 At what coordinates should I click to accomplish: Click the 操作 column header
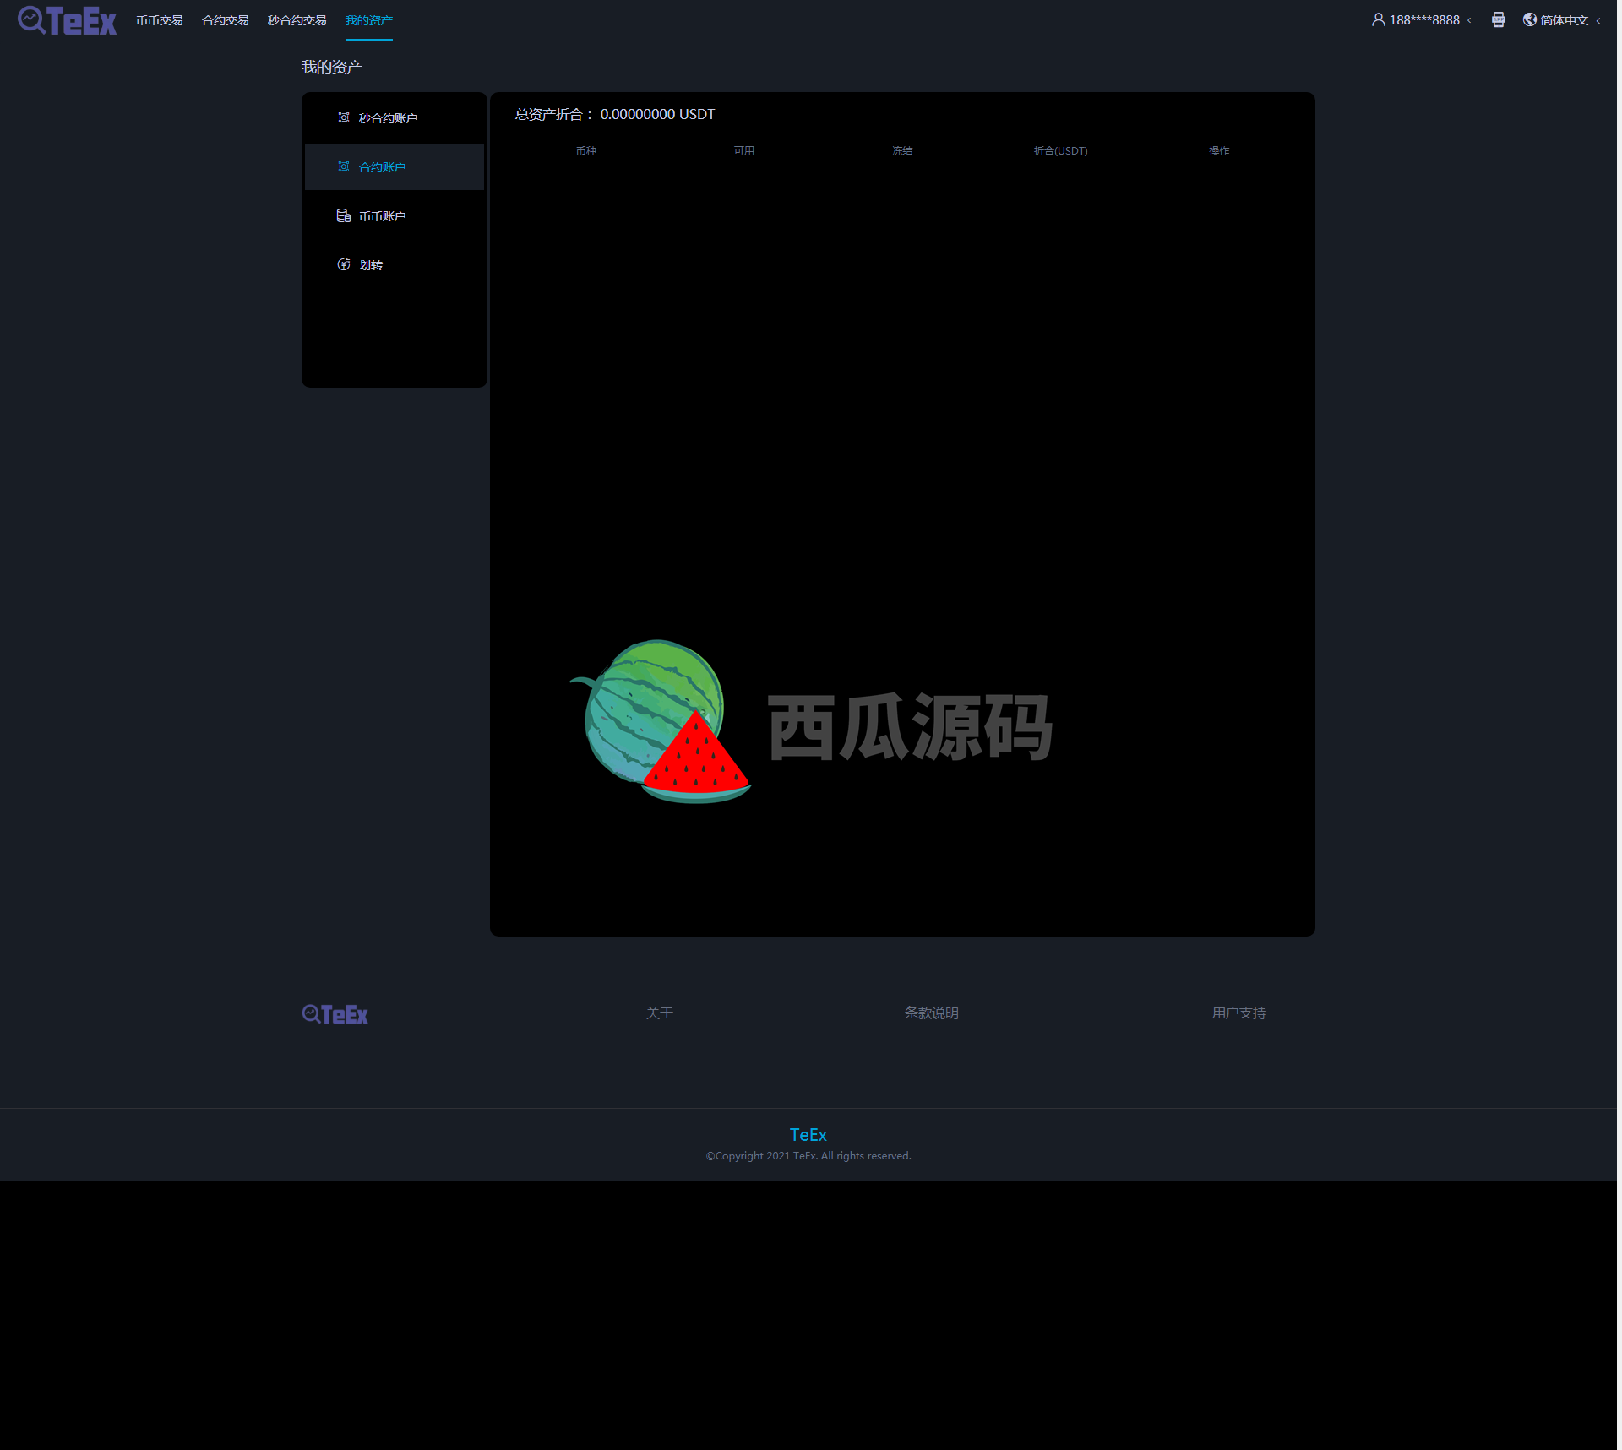(1219, 151)
